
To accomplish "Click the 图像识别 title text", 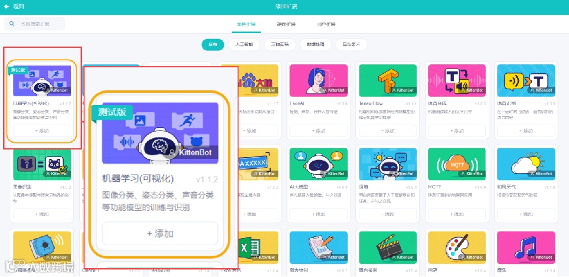I will pos(22,187).
